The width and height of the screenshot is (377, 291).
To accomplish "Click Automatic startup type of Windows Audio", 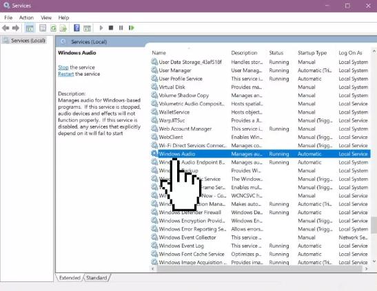I will (x=309, y=154).
